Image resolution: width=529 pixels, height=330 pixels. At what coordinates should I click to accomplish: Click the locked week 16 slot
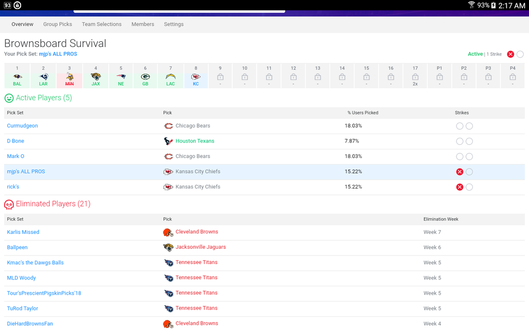point(391,76)
